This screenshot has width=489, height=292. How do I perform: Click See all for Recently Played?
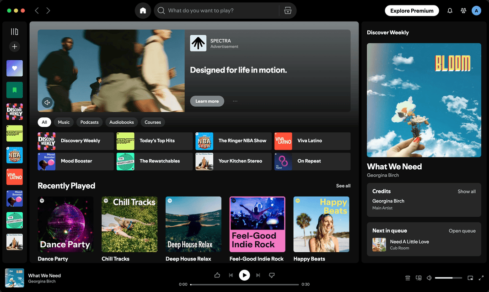tap(343, 186)
